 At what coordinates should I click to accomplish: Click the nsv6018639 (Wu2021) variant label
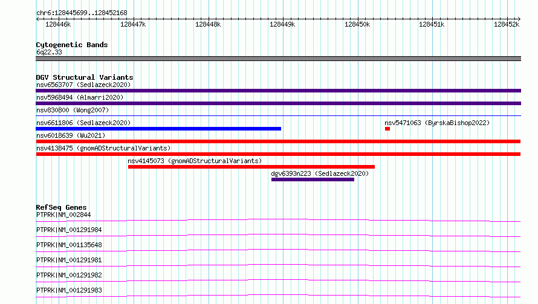pyautogui.click(x=71, y=135)
